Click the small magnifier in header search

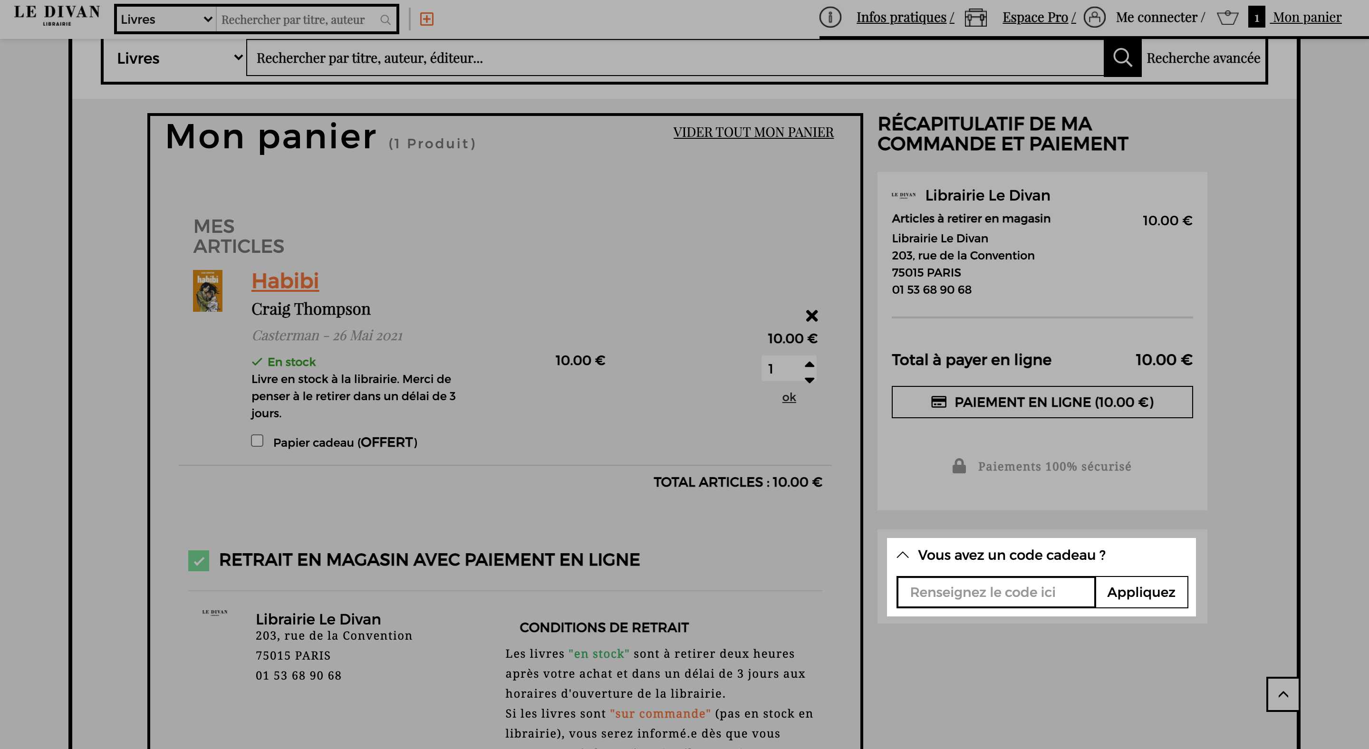click(x=386, y=19)
